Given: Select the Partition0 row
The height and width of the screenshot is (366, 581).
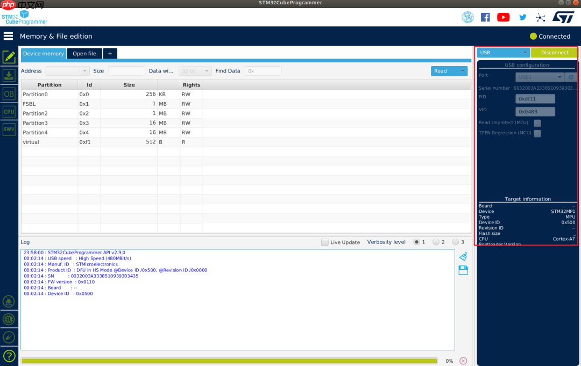Looking at the screenshot, I should 246,95.
